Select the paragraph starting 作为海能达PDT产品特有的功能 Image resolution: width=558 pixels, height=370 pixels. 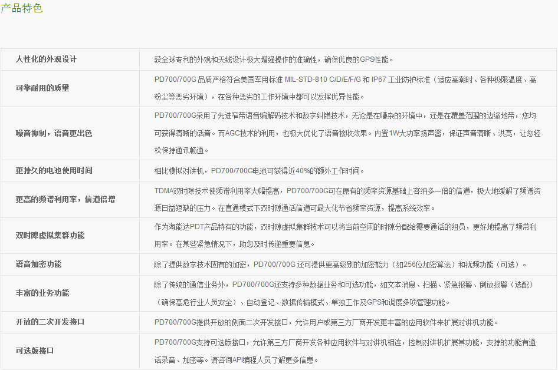345,235
